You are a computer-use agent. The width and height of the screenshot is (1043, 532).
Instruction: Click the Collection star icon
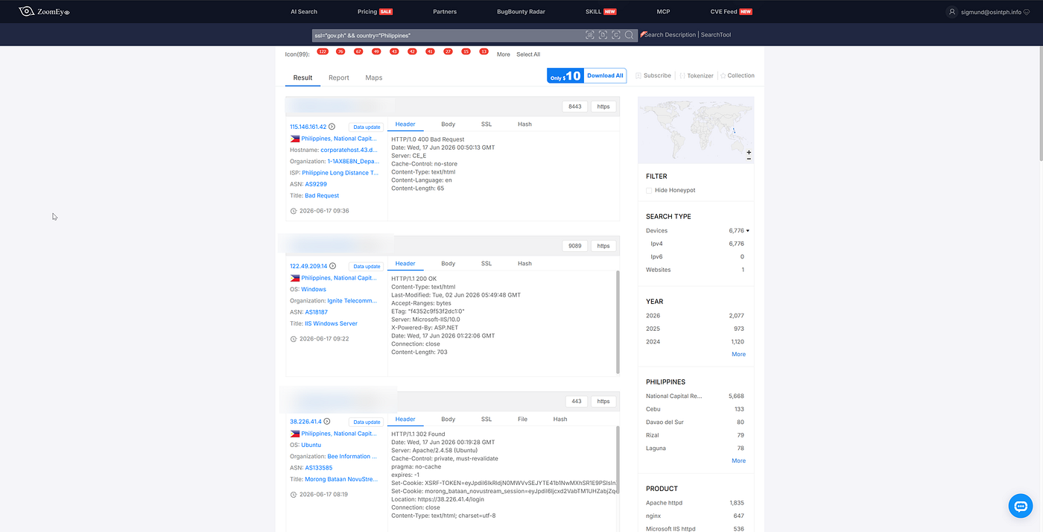click(723, 76)
